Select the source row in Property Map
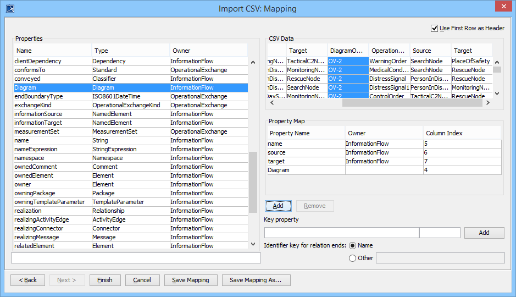This screenshot has height=297, width=516. click(306, 152)
